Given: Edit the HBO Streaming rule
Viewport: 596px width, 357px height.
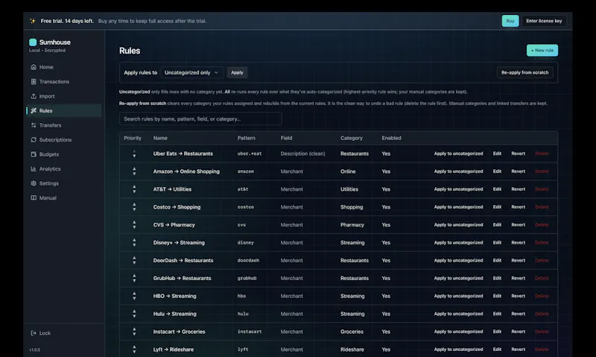Looking at the screenshot, I should coord(497,296).
